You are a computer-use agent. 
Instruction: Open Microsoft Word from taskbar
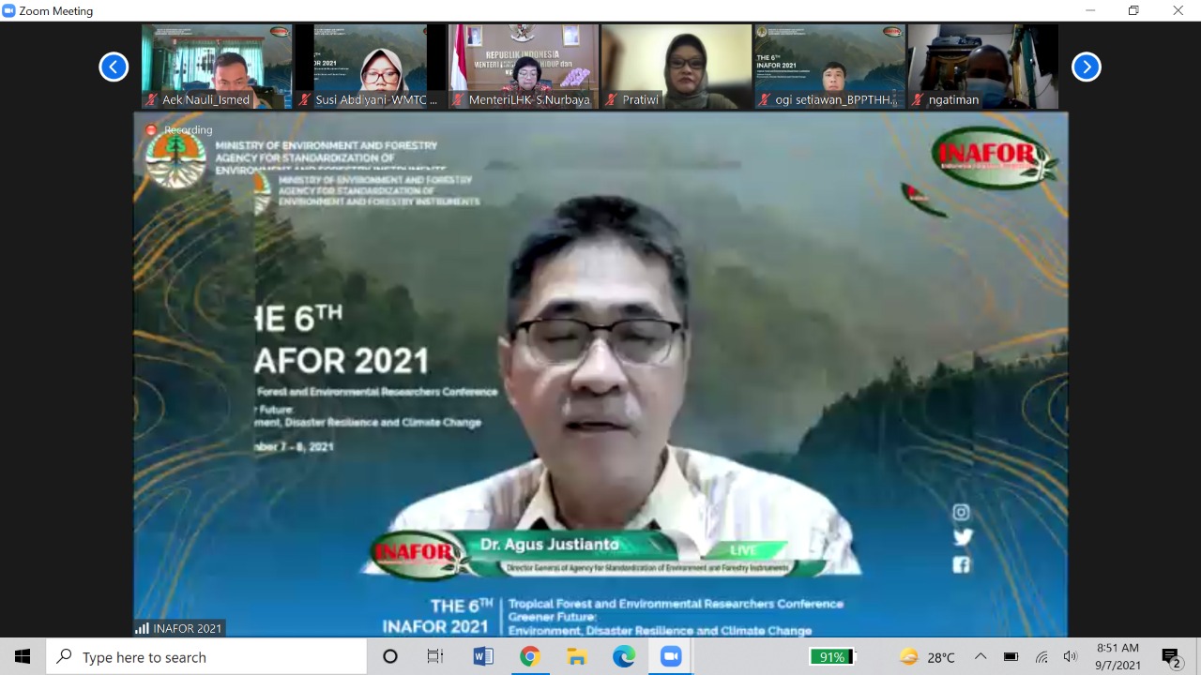(483, 657)
